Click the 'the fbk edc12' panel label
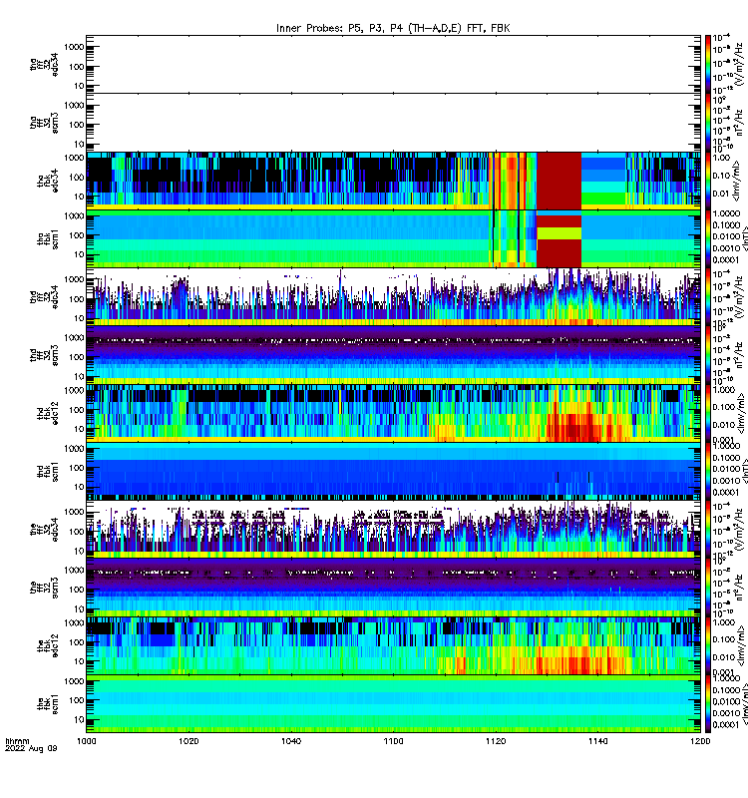 pos(48,645)
